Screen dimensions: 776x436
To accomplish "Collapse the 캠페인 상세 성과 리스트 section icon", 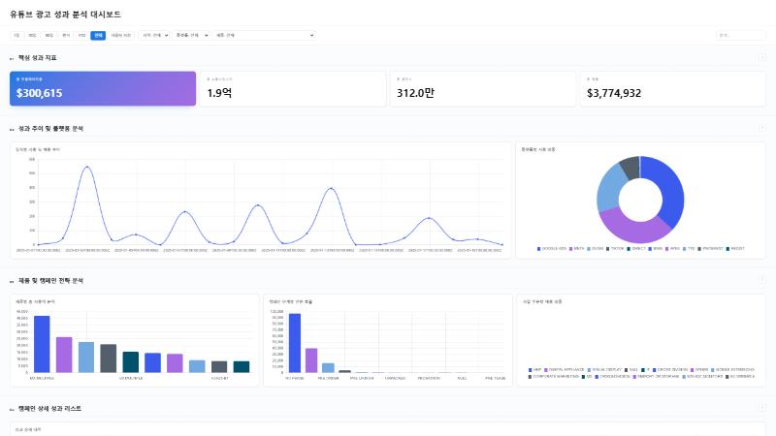I will click(x=761, y=408).
